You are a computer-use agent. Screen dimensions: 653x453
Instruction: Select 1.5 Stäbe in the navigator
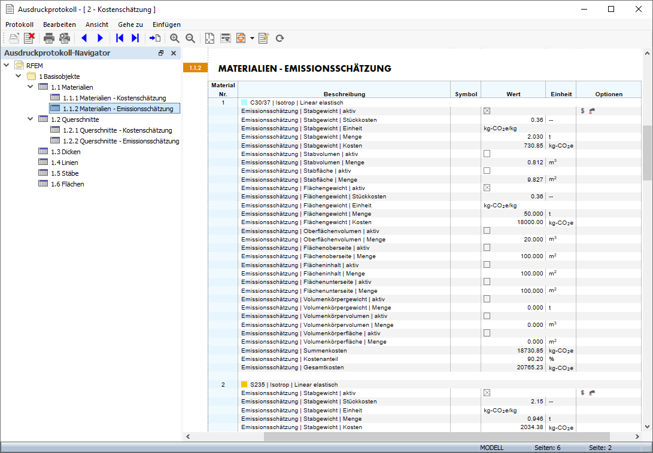pyautogui.click(x=65, y=173)
